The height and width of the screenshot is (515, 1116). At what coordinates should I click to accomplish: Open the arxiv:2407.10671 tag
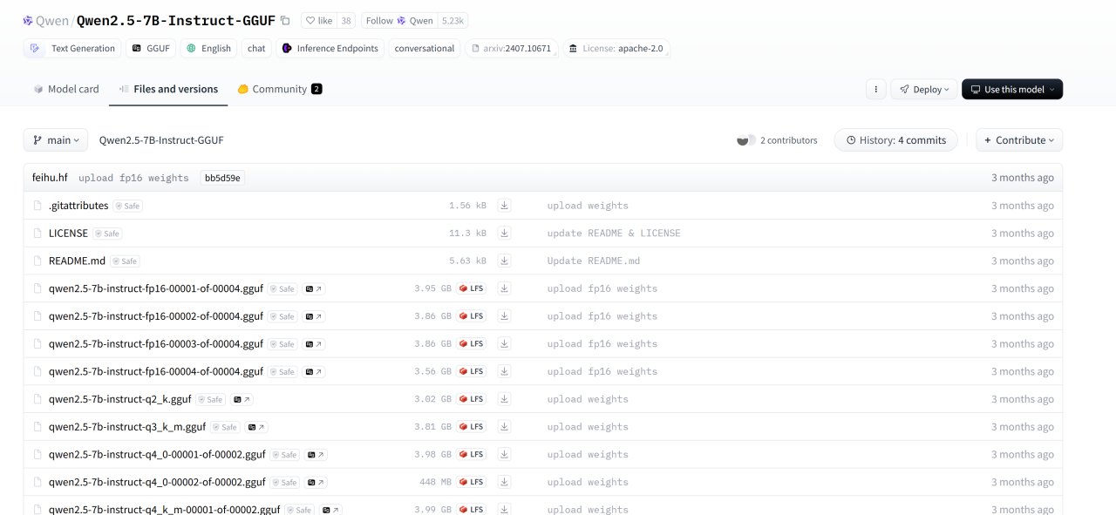[512, 49]
